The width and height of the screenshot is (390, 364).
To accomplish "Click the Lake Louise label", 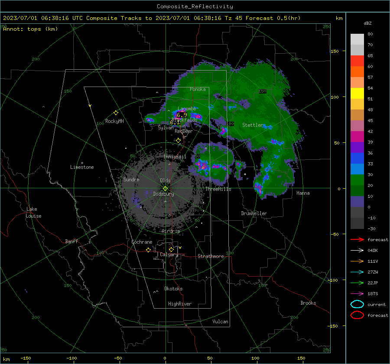I will coord(33,213).
